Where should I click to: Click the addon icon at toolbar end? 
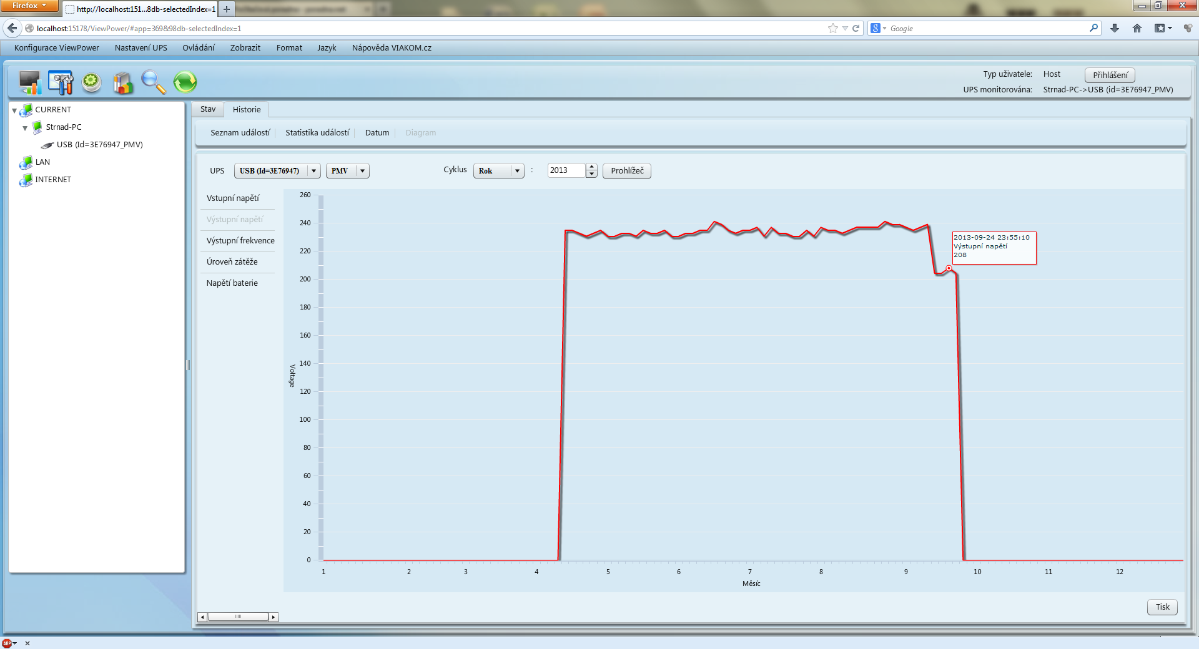click(x=1188, y=28)
